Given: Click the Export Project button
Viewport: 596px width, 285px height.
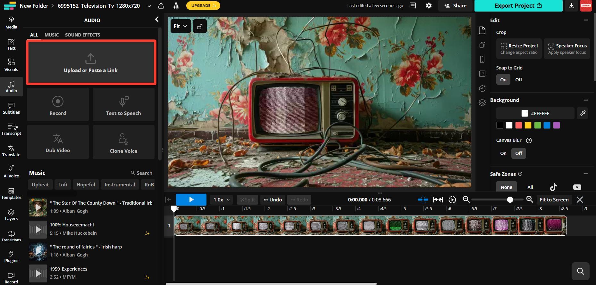Looking at the screenshot, I should click(x=518, y=6).
